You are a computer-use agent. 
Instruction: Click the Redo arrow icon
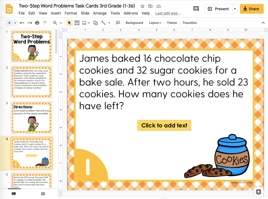click(x=30, y=23)
